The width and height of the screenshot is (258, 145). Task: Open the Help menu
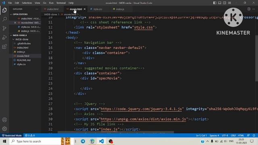(71, 3)
